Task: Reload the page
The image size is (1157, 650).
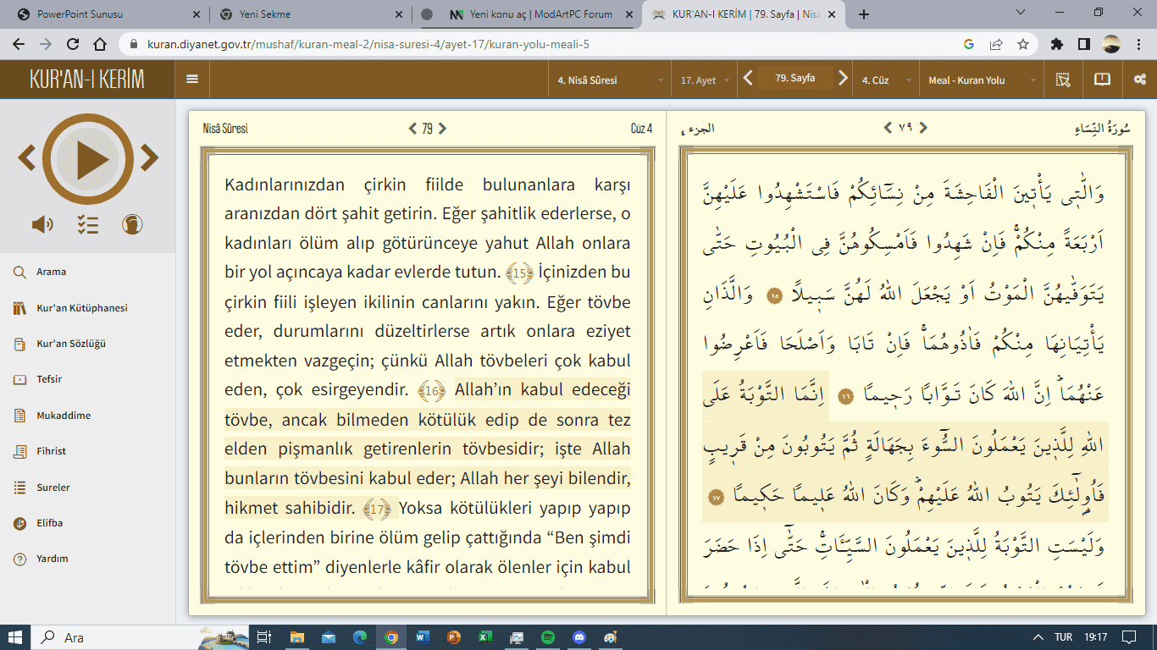Action: point(73,44)
